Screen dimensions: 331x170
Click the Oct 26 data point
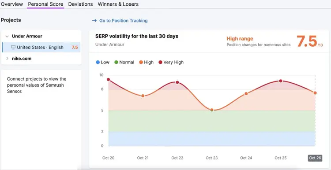coord(315,93)
